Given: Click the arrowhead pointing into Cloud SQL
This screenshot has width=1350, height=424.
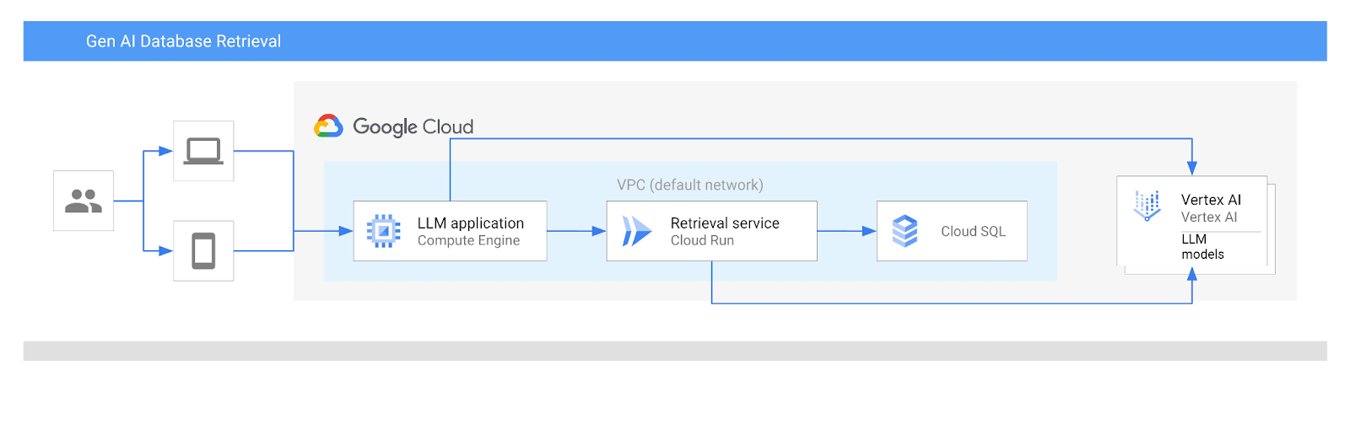Looking at the screenshot, I should pyautogui.click(x=869, y=231).
